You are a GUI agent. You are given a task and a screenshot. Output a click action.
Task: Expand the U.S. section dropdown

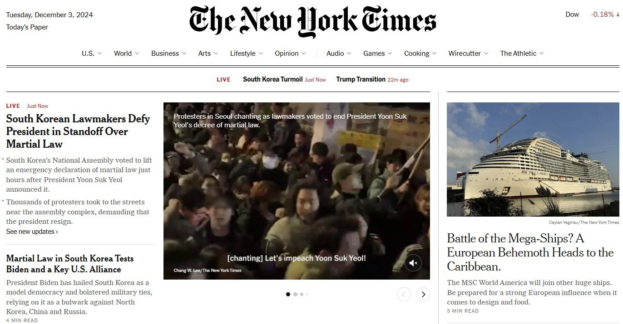click(x=92, y=53)
